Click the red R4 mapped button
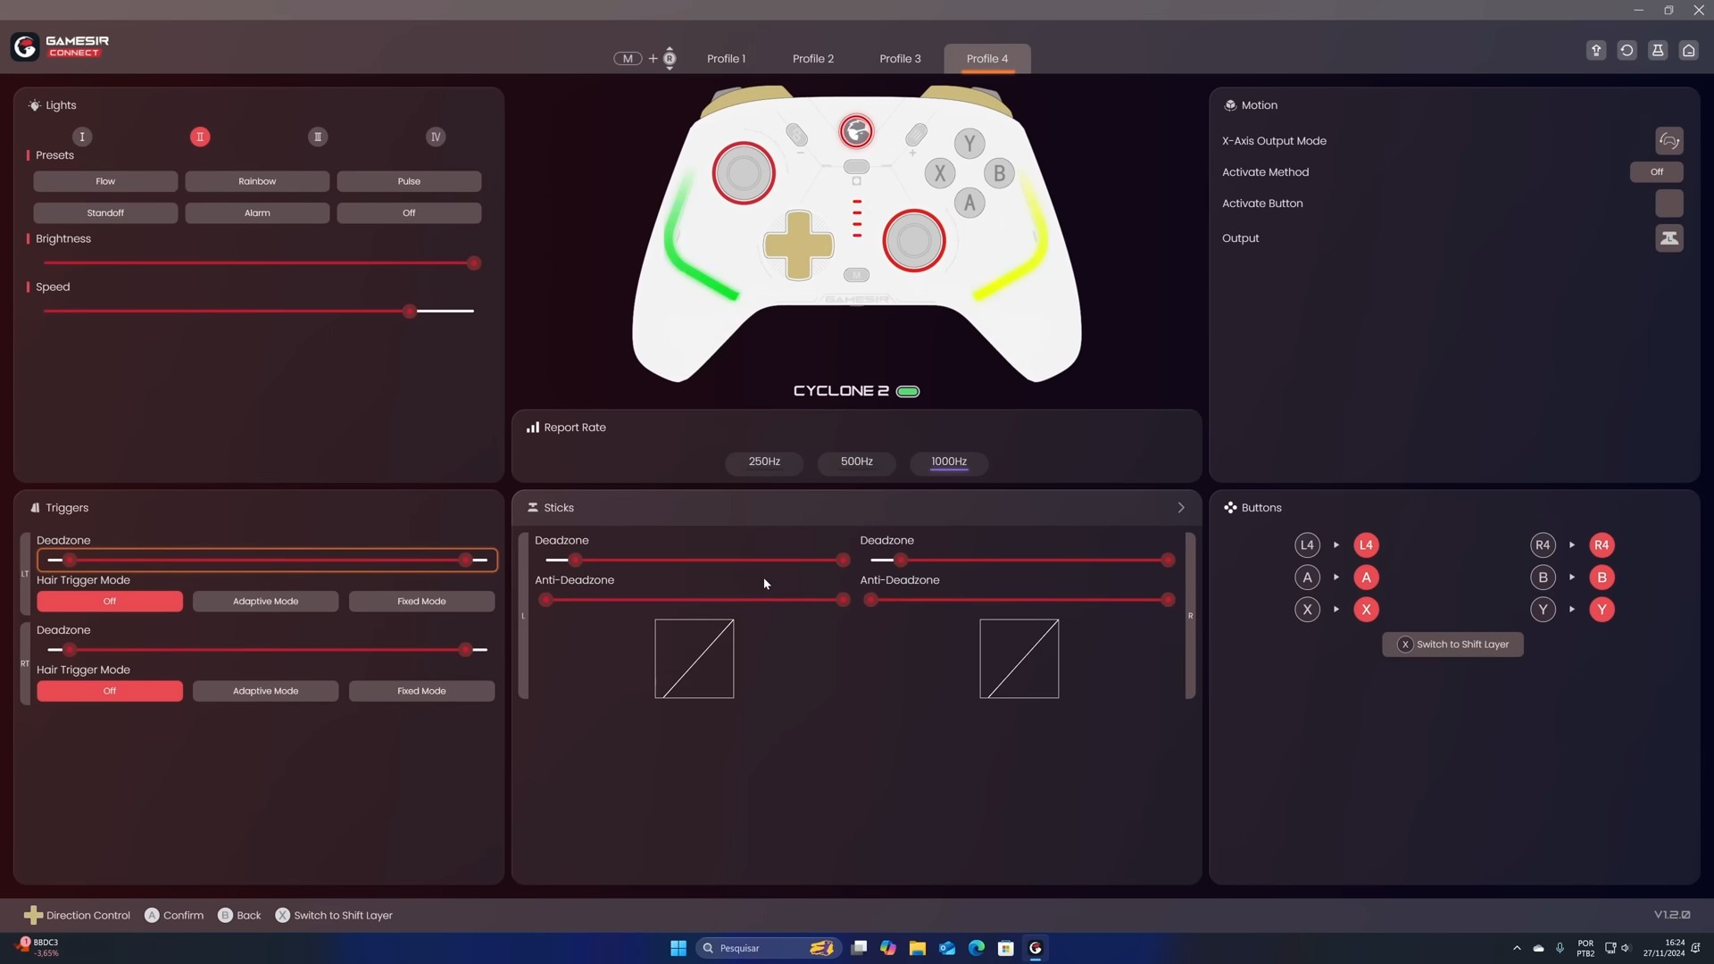 pos(1602,545)
